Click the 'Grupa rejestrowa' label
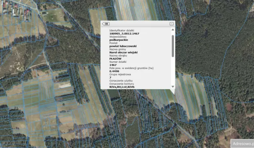The width and height of the screenshot is (254, 148). click(x=120, y=74)
